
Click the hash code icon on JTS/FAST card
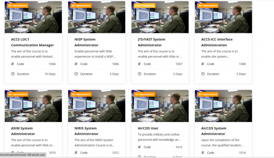click(x=139, y=64)
